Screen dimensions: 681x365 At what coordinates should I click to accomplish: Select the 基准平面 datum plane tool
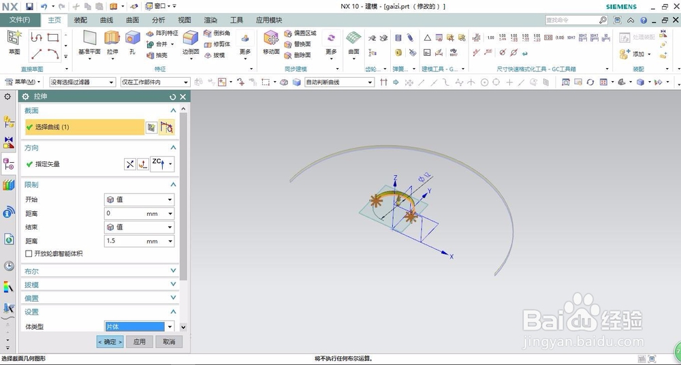pos(89,43)
